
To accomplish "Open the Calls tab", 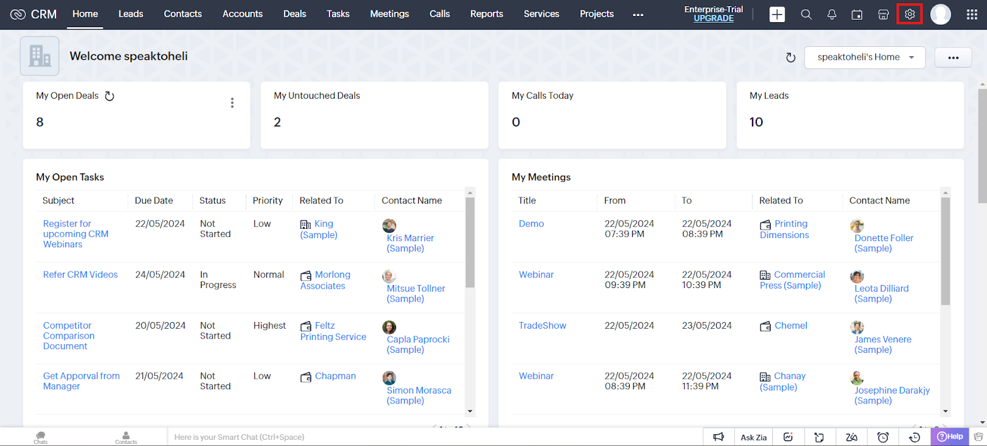I will [440, 14].
